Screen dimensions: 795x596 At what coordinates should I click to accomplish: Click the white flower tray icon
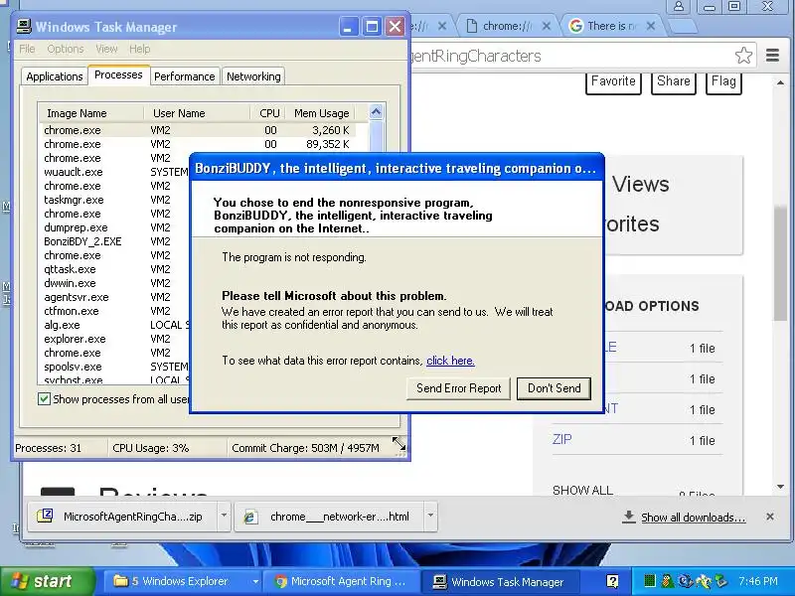point(704,581)
